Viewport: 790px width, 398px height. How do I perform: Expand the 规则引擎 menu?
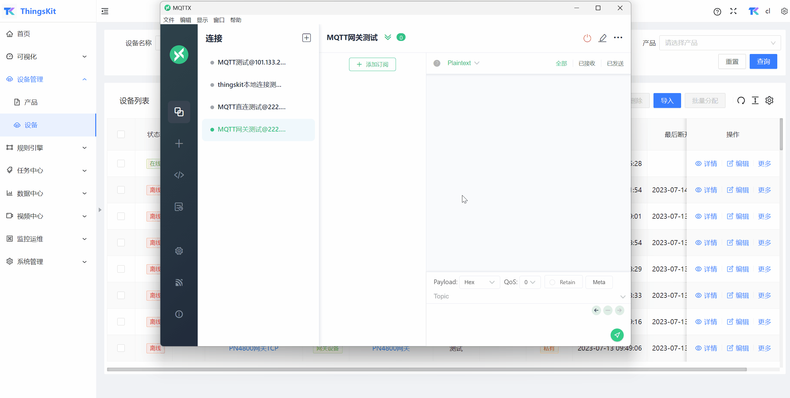pyautogui.click(x=48, y=148)
